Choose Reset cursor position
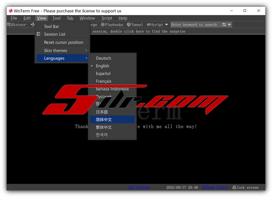The width and height of the screenshot is (272, 197). [62, 42]
